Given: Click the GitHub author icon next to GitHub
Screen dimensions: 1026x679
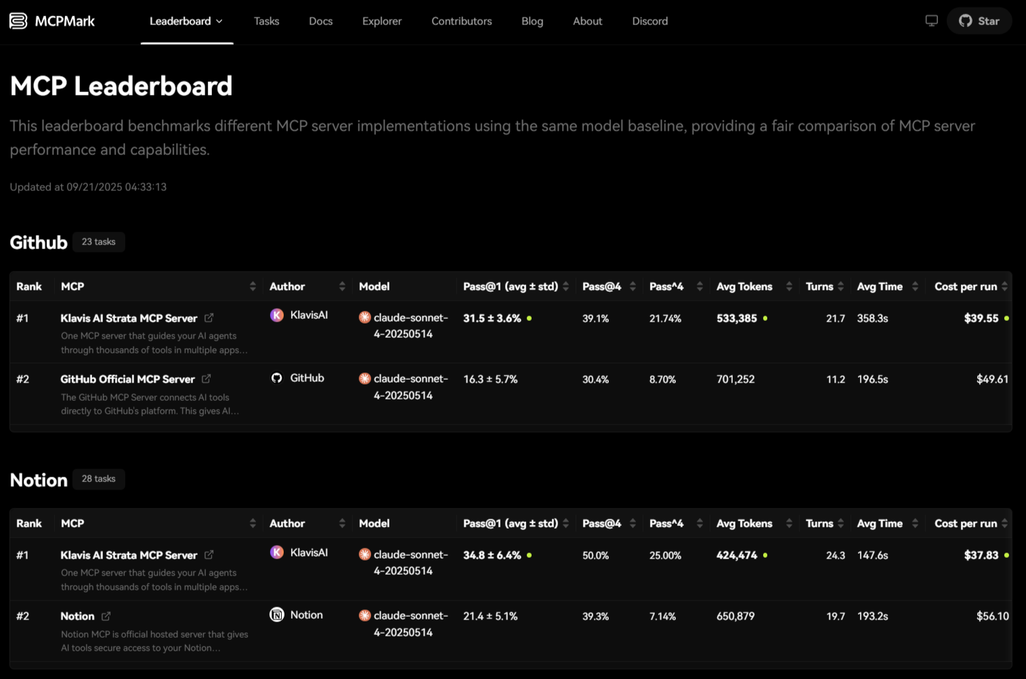Looking at the screenshot, I should pos(276,378).
